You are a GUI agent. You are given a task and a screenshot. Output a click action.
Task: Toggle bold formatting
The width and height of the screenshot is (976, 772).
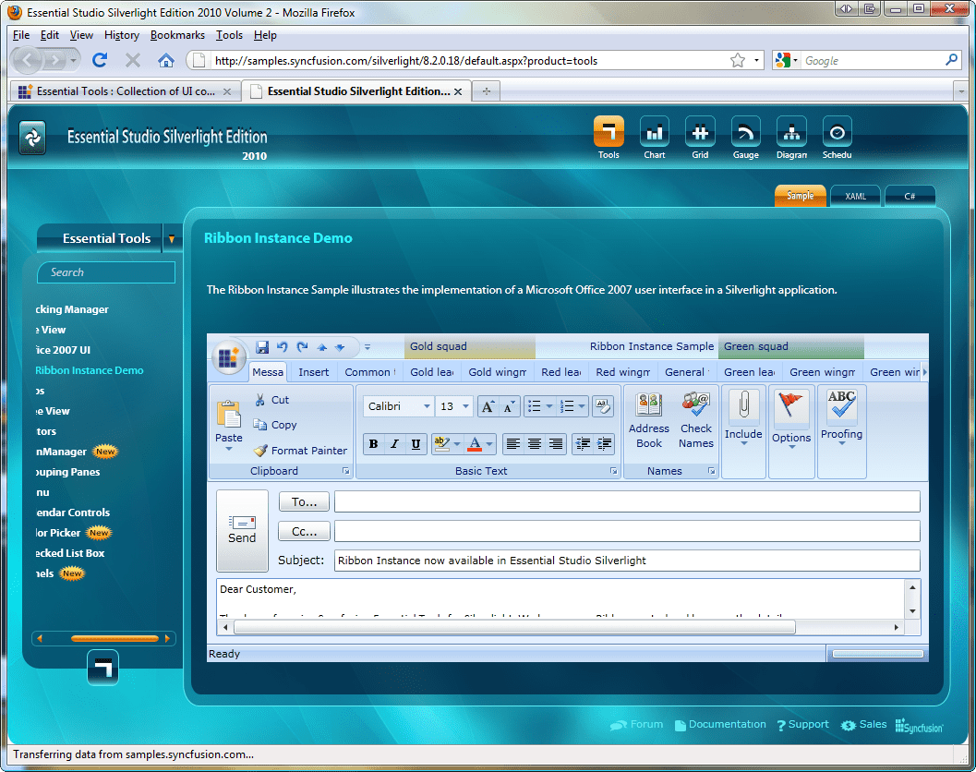click(373, 444)
